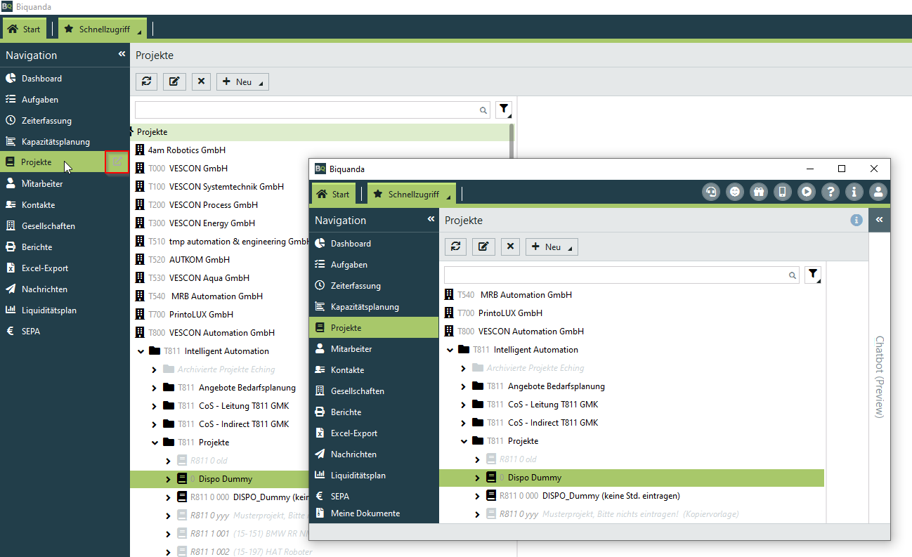Image resolution: width=912 pixels, height=557 pixels.
Task: Click the refresh button in back window toolbar
Action: tap(147, 81)
